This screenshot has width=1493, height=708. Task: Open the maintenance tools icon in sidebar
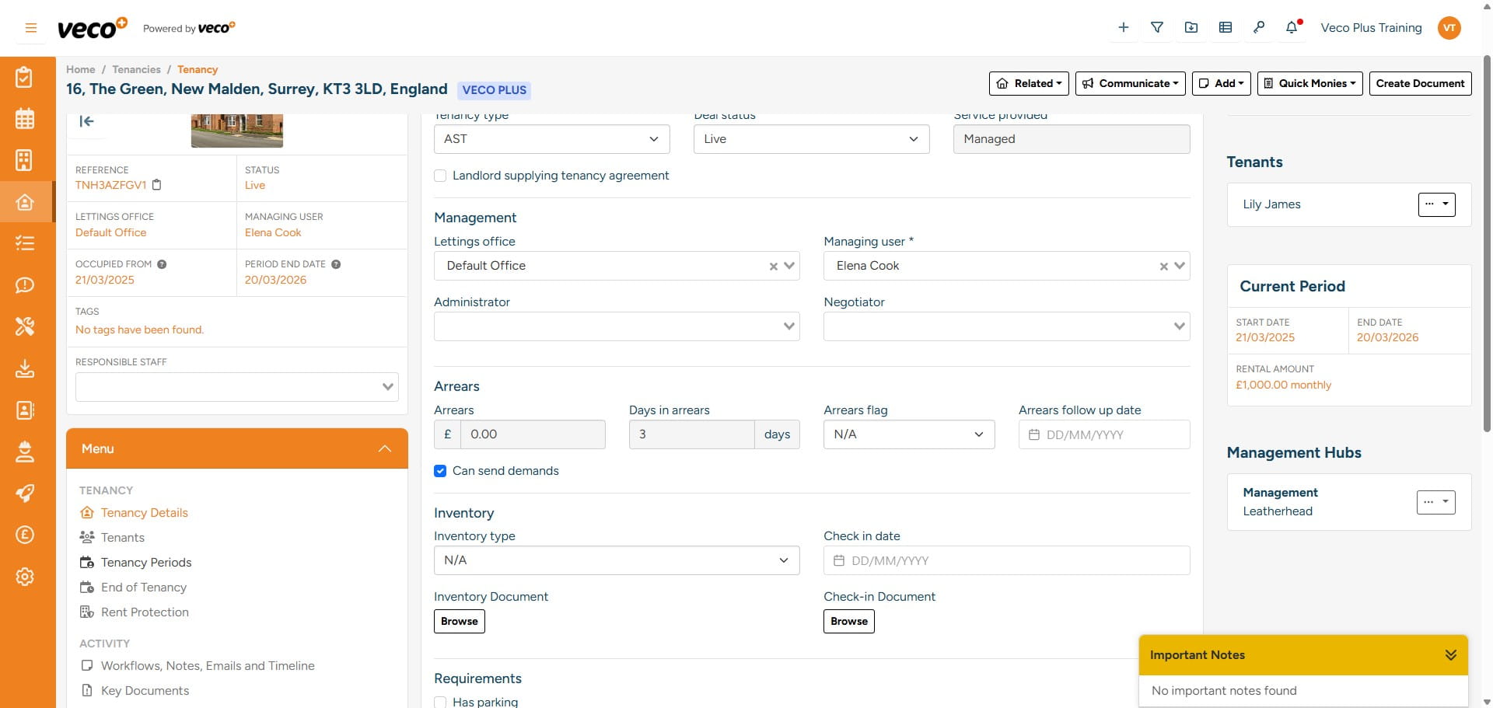click(x=25, y=326)
